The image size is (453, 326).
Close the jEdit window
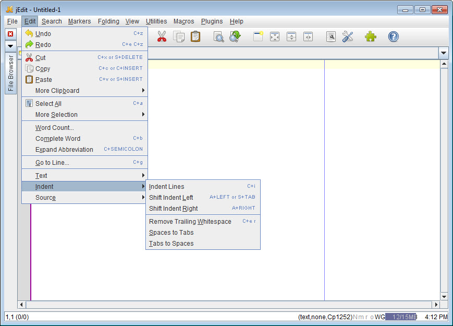(x=439, y=10)
